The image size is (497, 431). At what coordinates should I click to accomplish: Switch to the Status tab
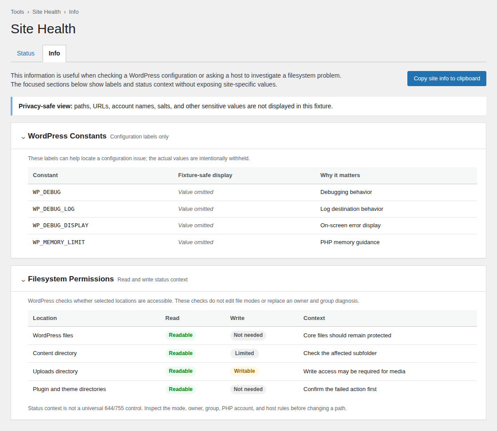(26, 53)
